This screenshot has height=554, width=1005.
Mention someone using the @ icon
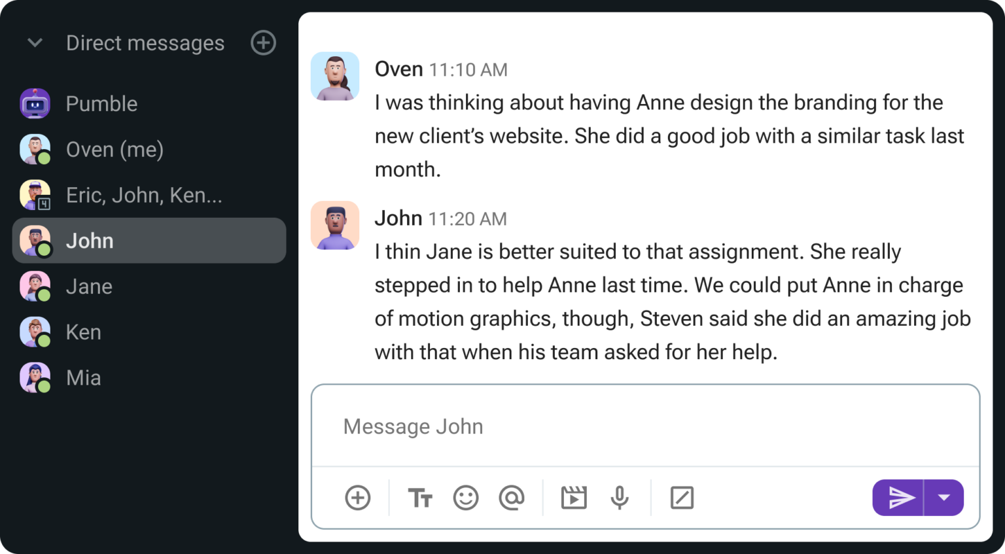tap(512, 497)
